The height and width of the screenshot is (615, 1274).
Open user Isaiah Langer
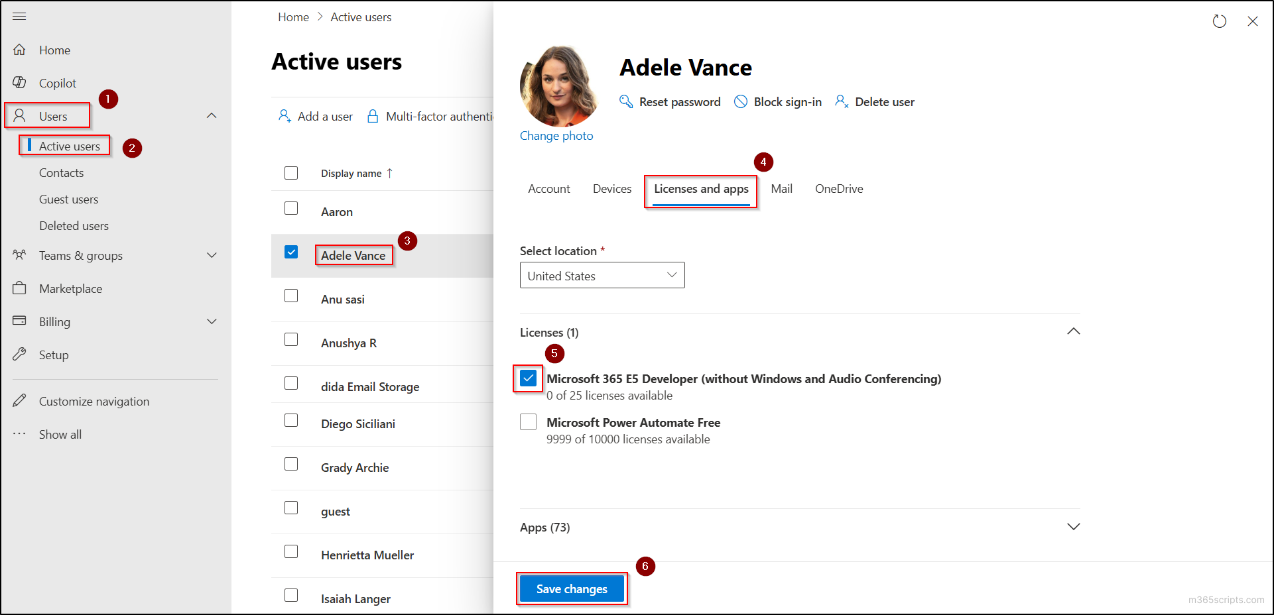tap(355, 598)
